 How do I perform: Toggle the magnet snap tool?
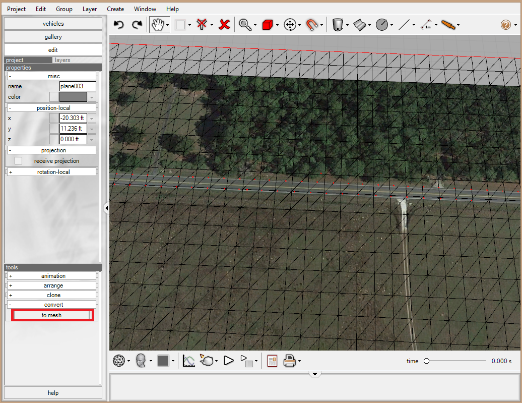312,25
